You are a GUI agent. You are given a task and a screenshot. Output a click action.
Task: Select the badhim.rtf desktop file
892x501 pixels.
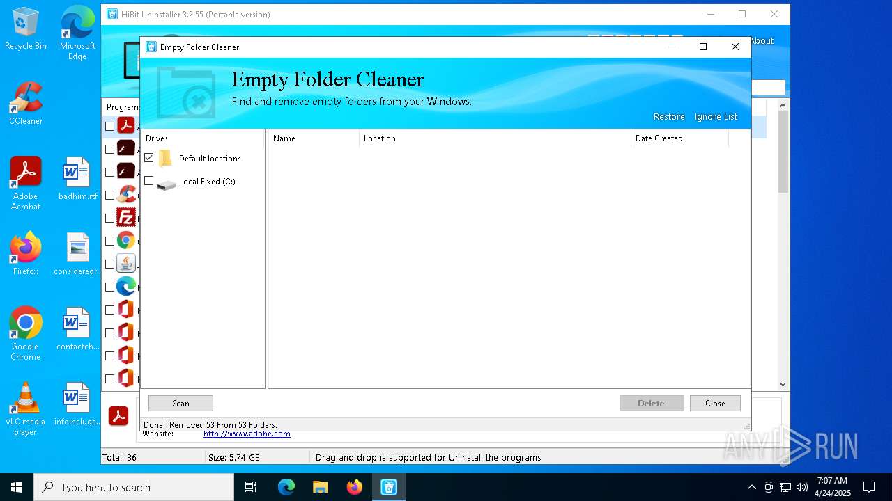77,179
